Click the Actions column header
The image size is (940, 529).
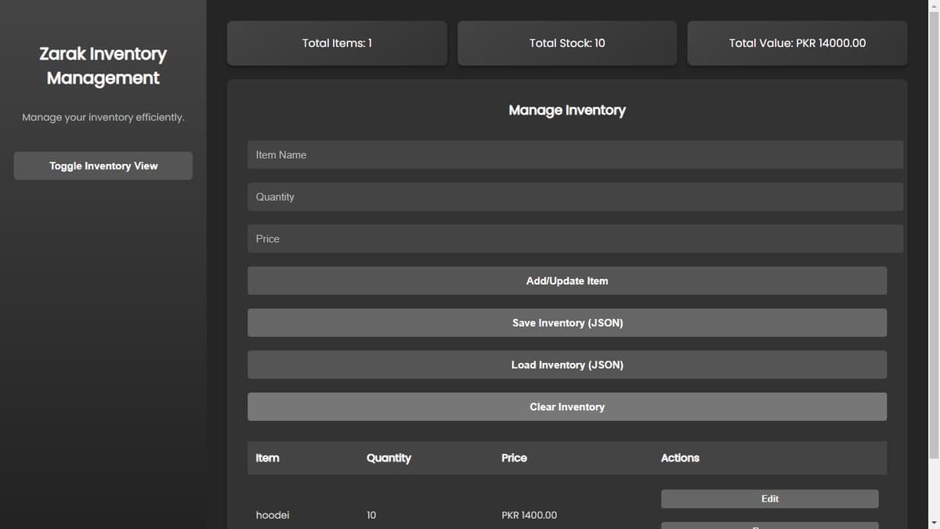pos(680,458)
